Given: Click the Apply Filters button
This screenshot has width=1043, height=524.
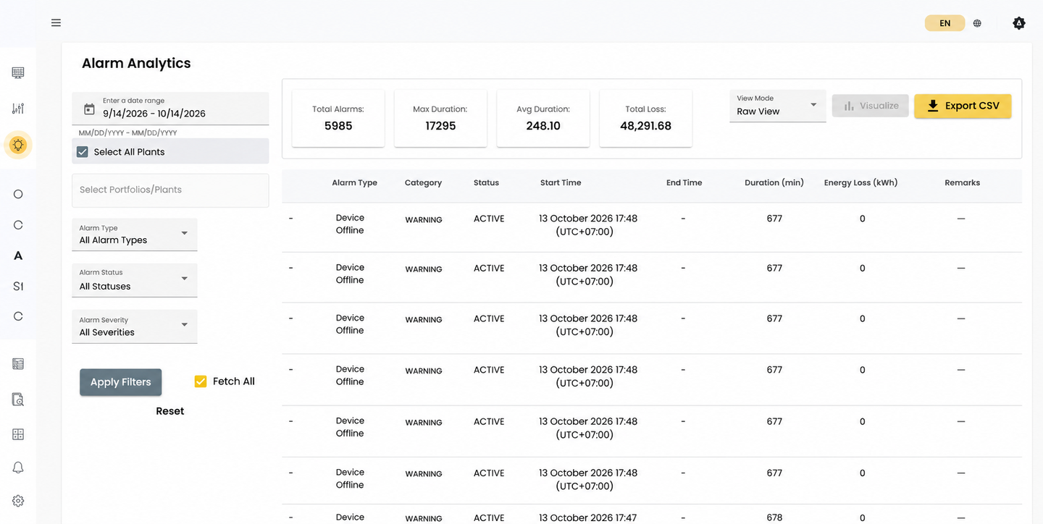Looking at the screenshot, I should pos(121,382).
